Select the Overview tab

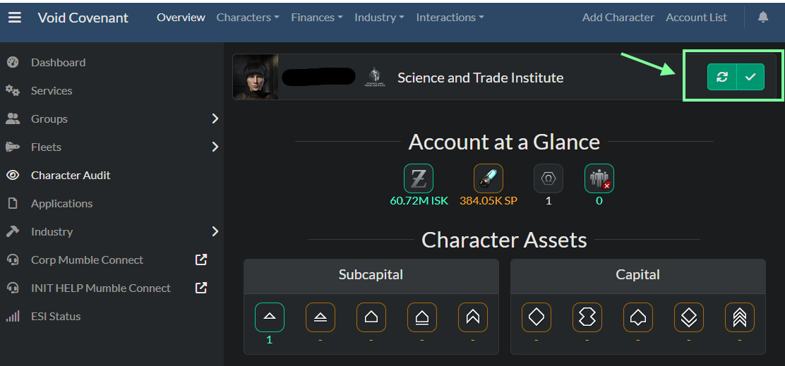click(x=181, y=18)
